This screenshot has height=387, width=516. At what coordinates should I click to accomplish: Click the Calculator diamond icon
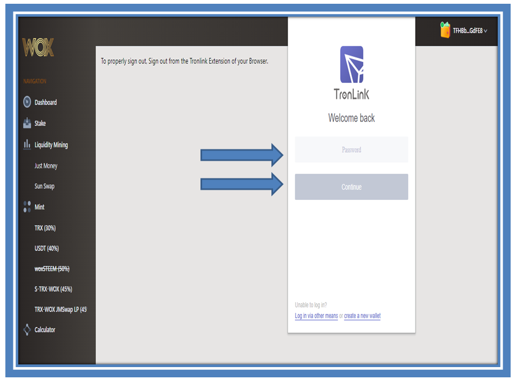point(27,329)
